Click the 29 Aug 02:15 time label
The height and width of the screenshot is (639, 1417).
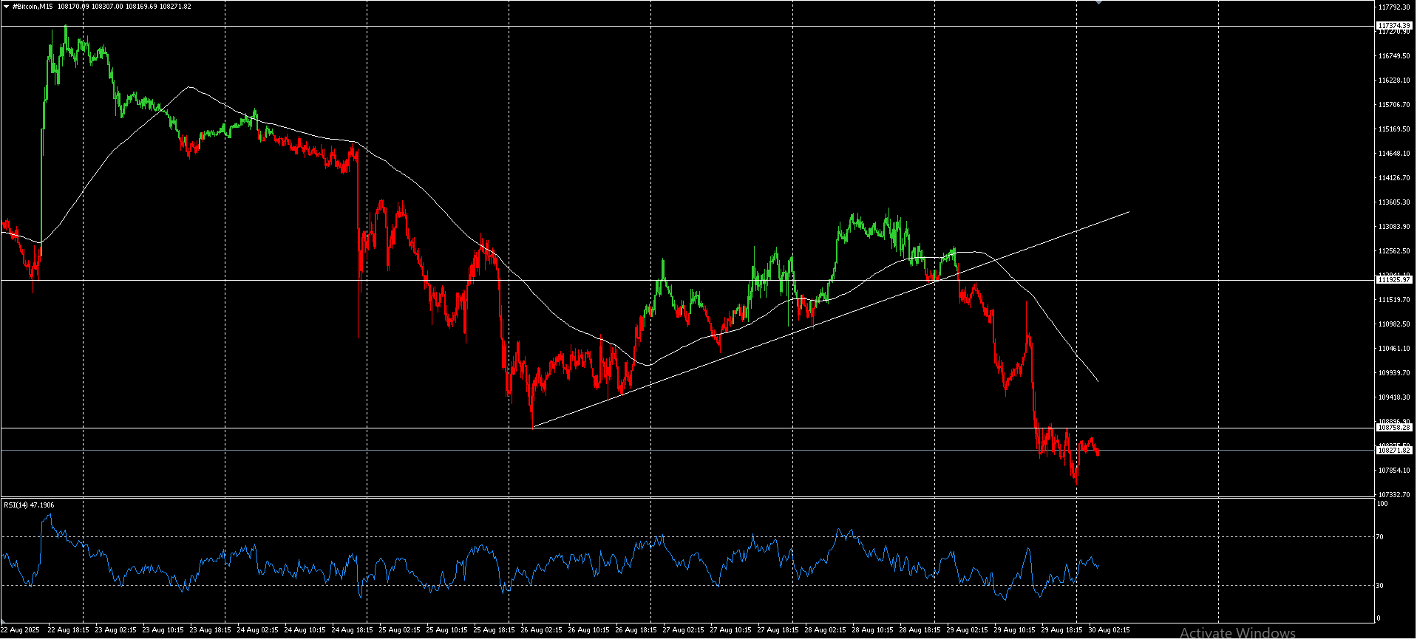click(967, 630)
